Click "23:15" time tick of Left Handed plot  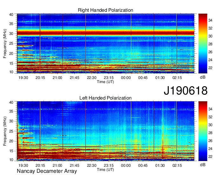[x=109, y=165]
